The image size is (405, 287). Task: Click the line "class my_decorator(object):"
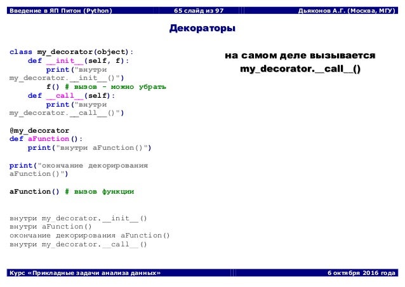[x=71, y=52]
